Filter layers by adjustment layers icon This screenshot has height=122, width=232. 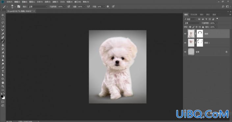[203, 19]
